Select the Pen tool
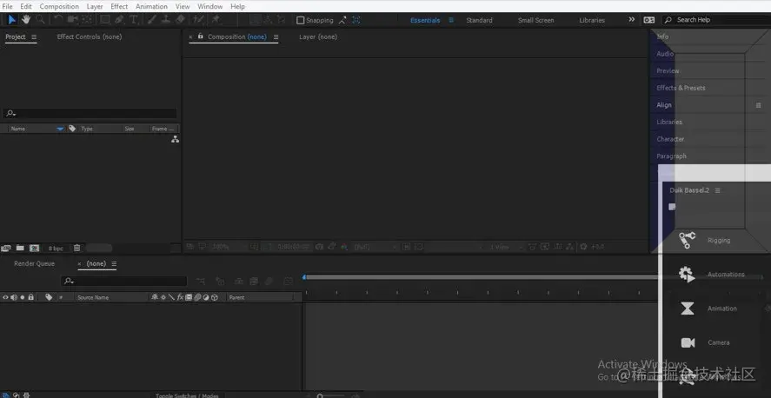Screen dimensions: 771x398 point(119,20)
